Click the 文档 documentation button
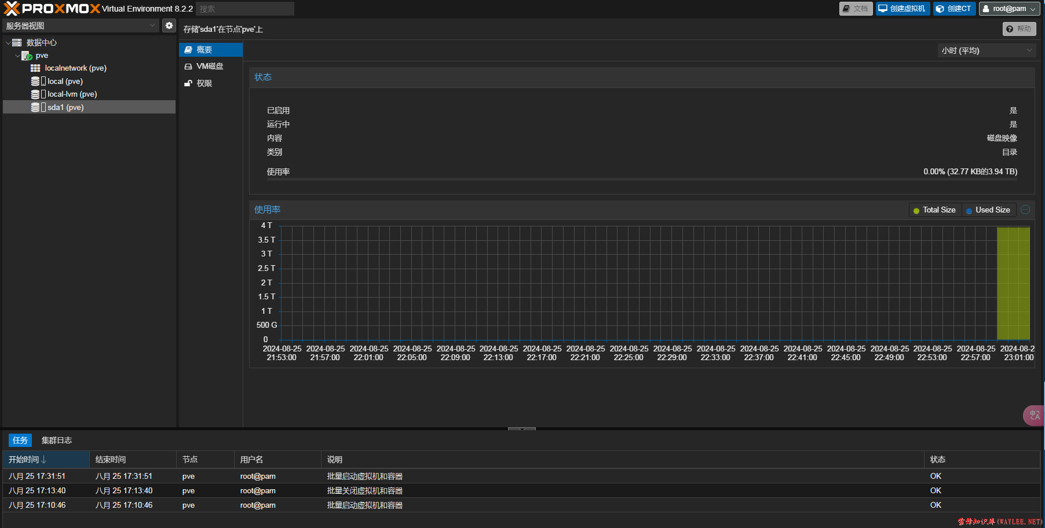This screenshot has width=1045, height=528. pos(856,9)
